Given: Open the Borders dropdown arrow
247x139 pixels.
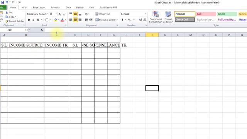Looking at the screenshot, I should (50, 20).
